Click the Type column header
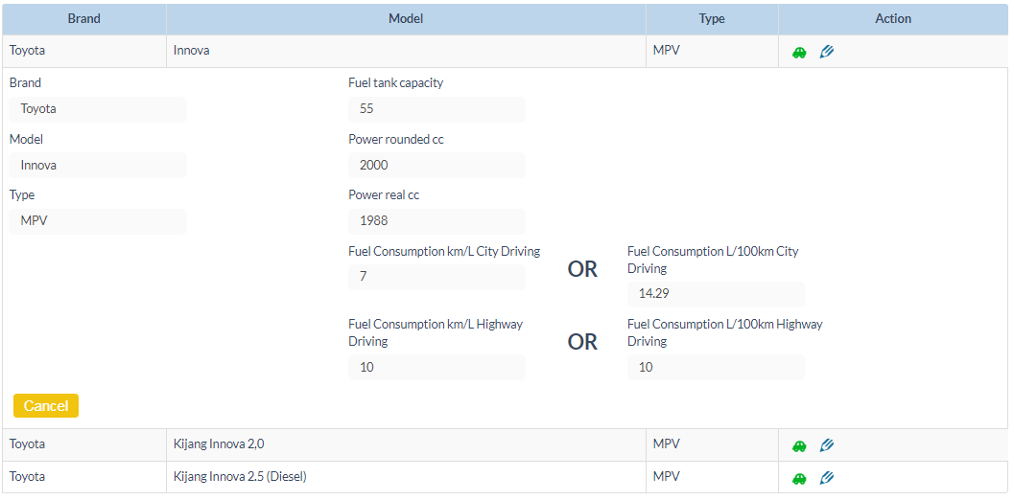Screen dimensions: 1014x500 [711, 18]
